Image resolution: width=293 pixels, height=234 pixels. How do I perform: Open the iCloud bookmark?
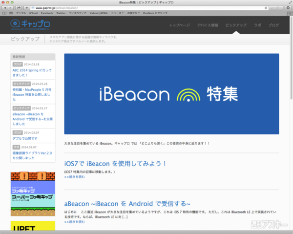click(33, 13)
